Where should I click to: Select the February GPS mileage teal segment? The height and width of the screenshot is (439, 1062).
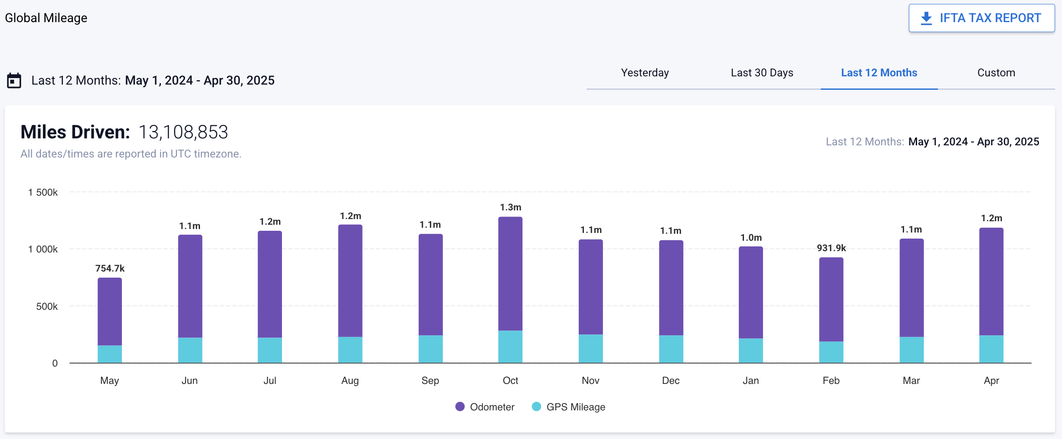click(x=831, y=352)
